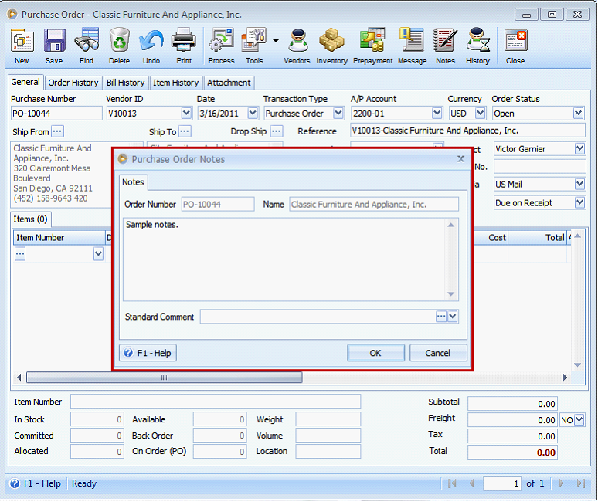Open Find with binoculars icon
The height and width of the screenshot is (502, 598).
point(87,46)
